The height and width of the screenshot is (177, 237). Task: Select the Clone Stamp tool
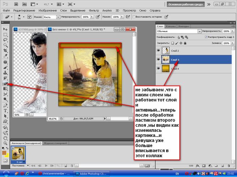5,72
